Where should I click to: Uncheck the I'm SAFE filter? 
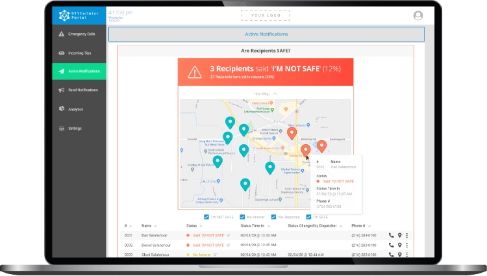coord(308,217)
